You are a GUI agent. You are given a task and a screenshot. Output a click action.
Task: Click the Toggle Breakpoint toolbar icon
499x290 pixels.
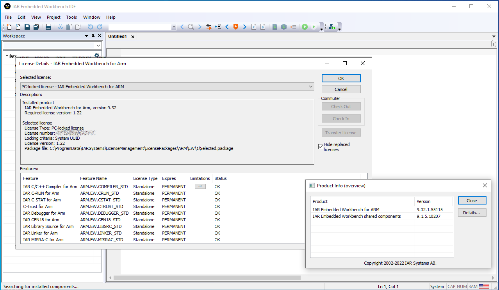tap(293, 27)
